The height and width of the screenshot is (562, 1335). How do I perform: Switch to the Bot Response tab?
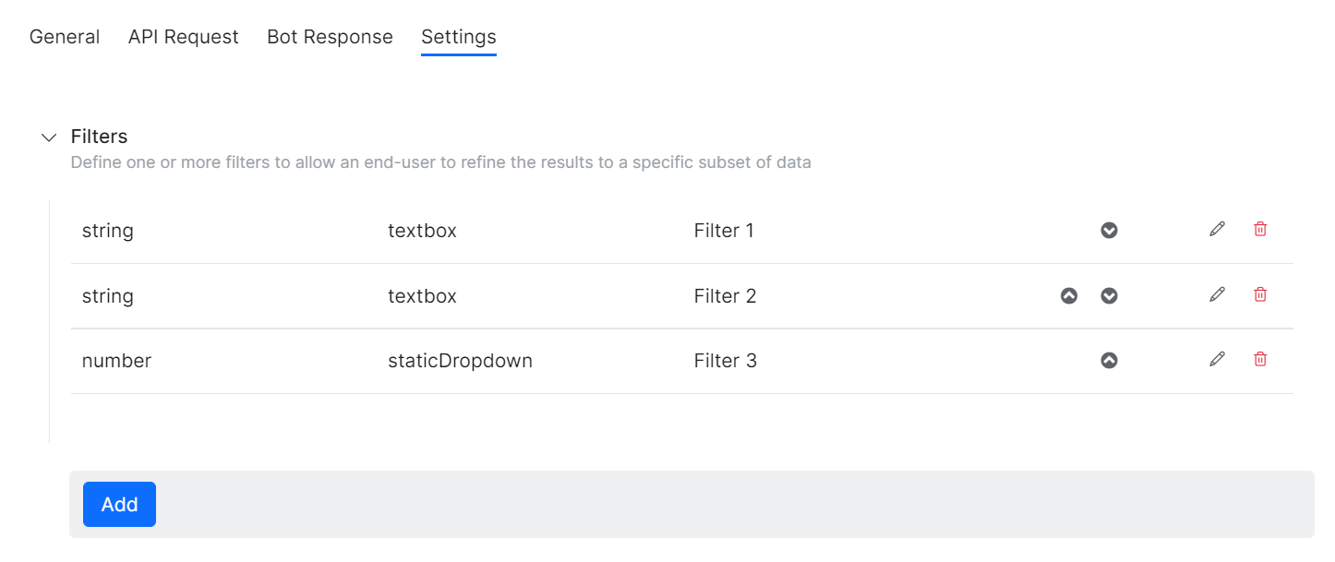click(x=330, y=36)
